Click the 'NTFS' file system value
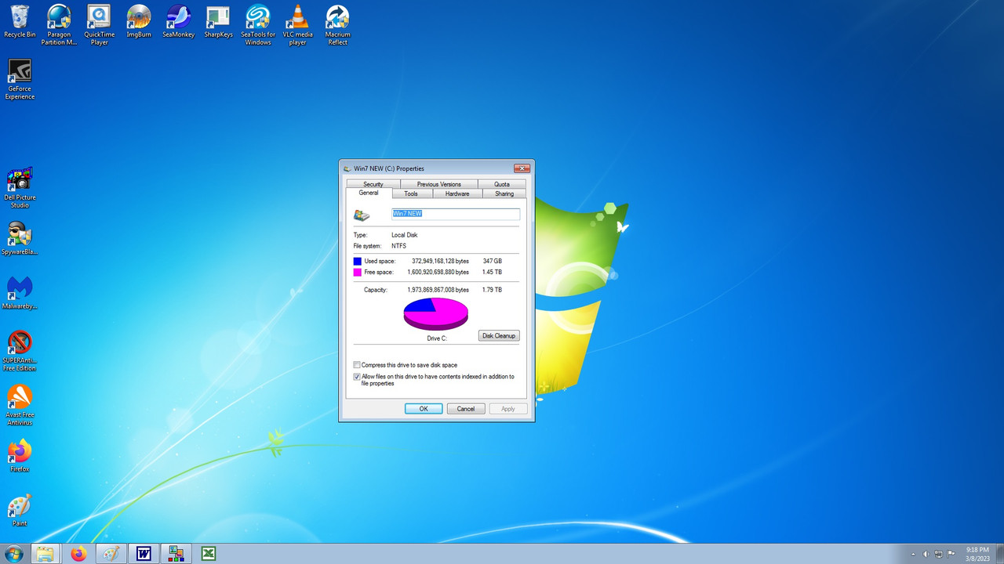 (399, 246)
